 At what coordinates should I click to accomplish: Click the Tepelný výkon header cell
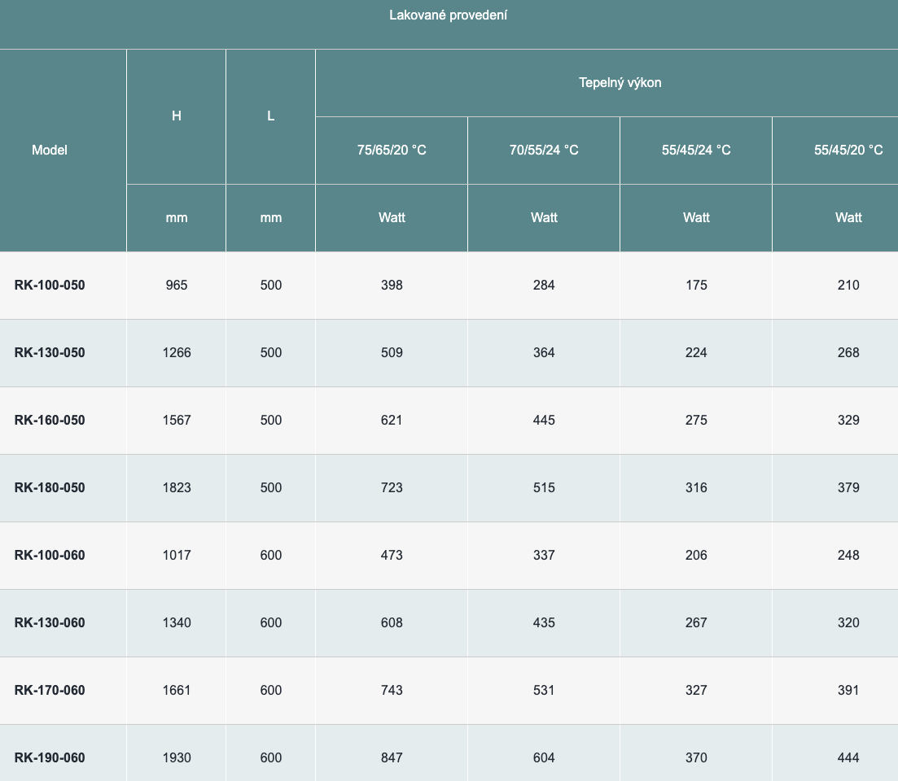620,82
